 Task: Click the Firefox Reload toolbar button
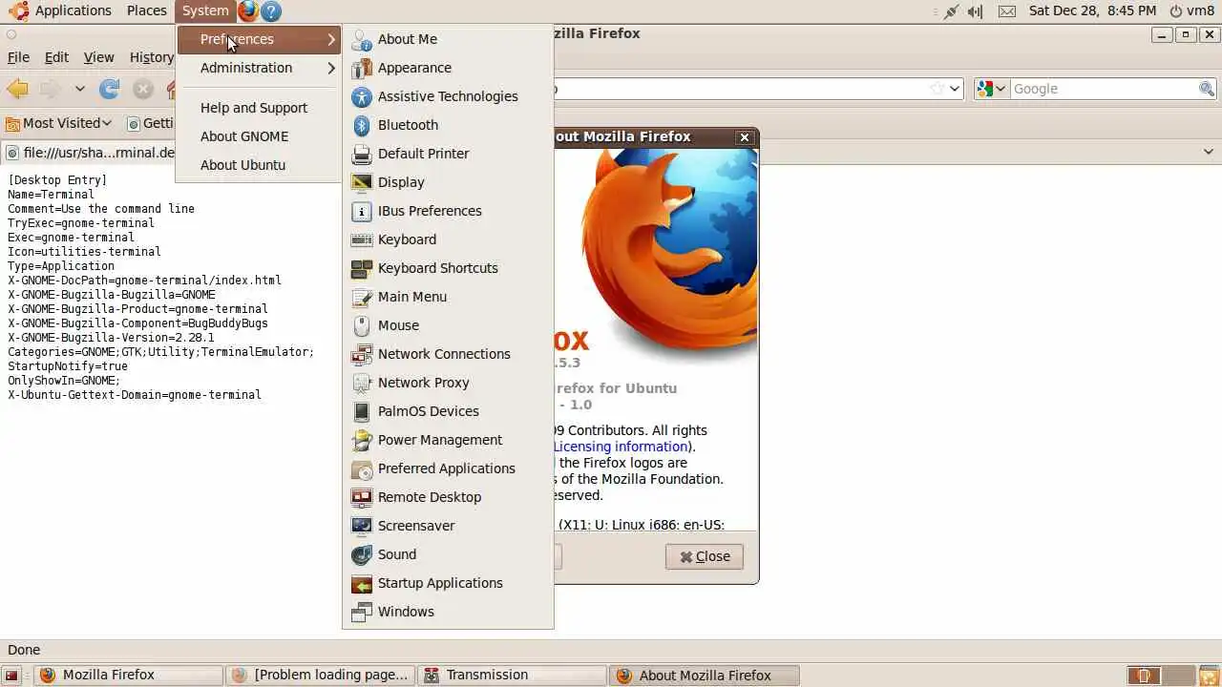point(110,89)
